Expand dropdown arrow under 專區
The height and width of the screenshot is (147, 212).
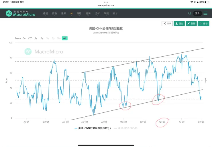[79, 16]
